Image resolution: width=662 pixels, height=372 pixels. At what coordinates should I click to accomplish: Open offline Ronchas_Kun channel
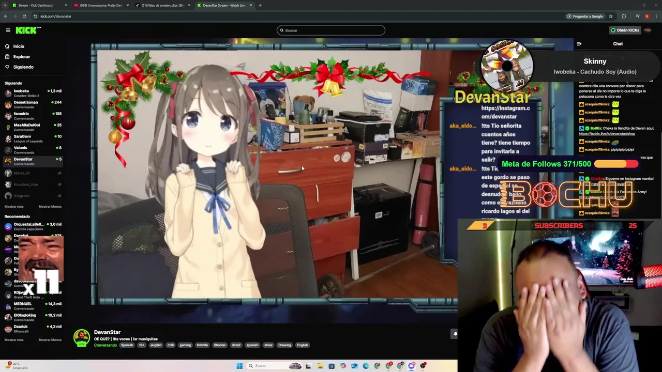[33, 184]
